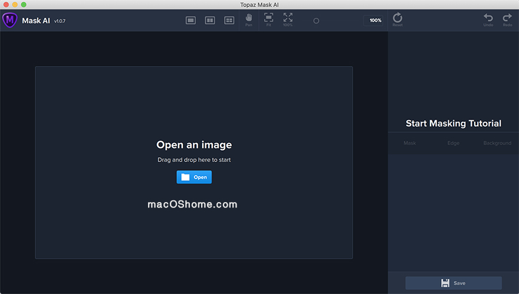
Task: Click the Mask AI shield logo
Action: [10, 20]
